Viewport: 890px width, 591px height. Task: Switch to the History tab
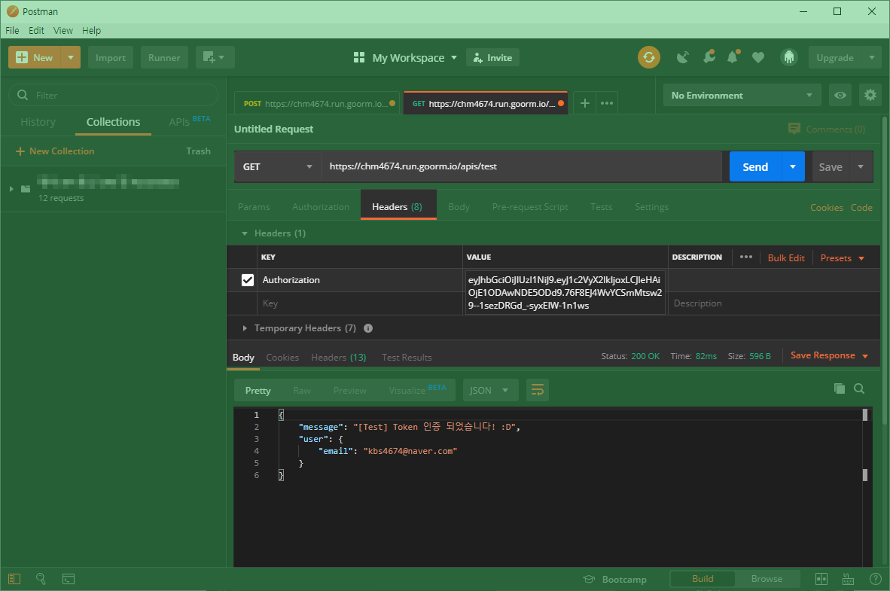[x=38, y=121]
